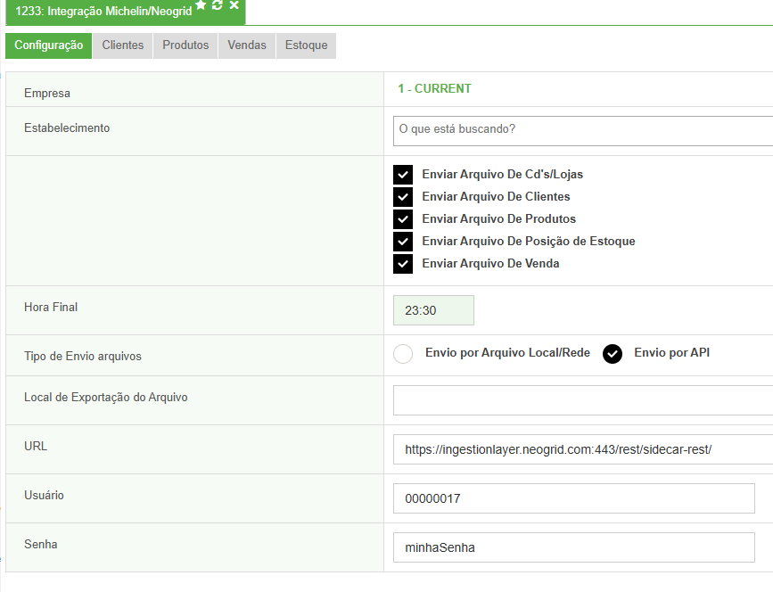Close the Integração Michelin/Neogrid tab
The width and height of the screenshot is (773, 592).
(x=234, y=5)
